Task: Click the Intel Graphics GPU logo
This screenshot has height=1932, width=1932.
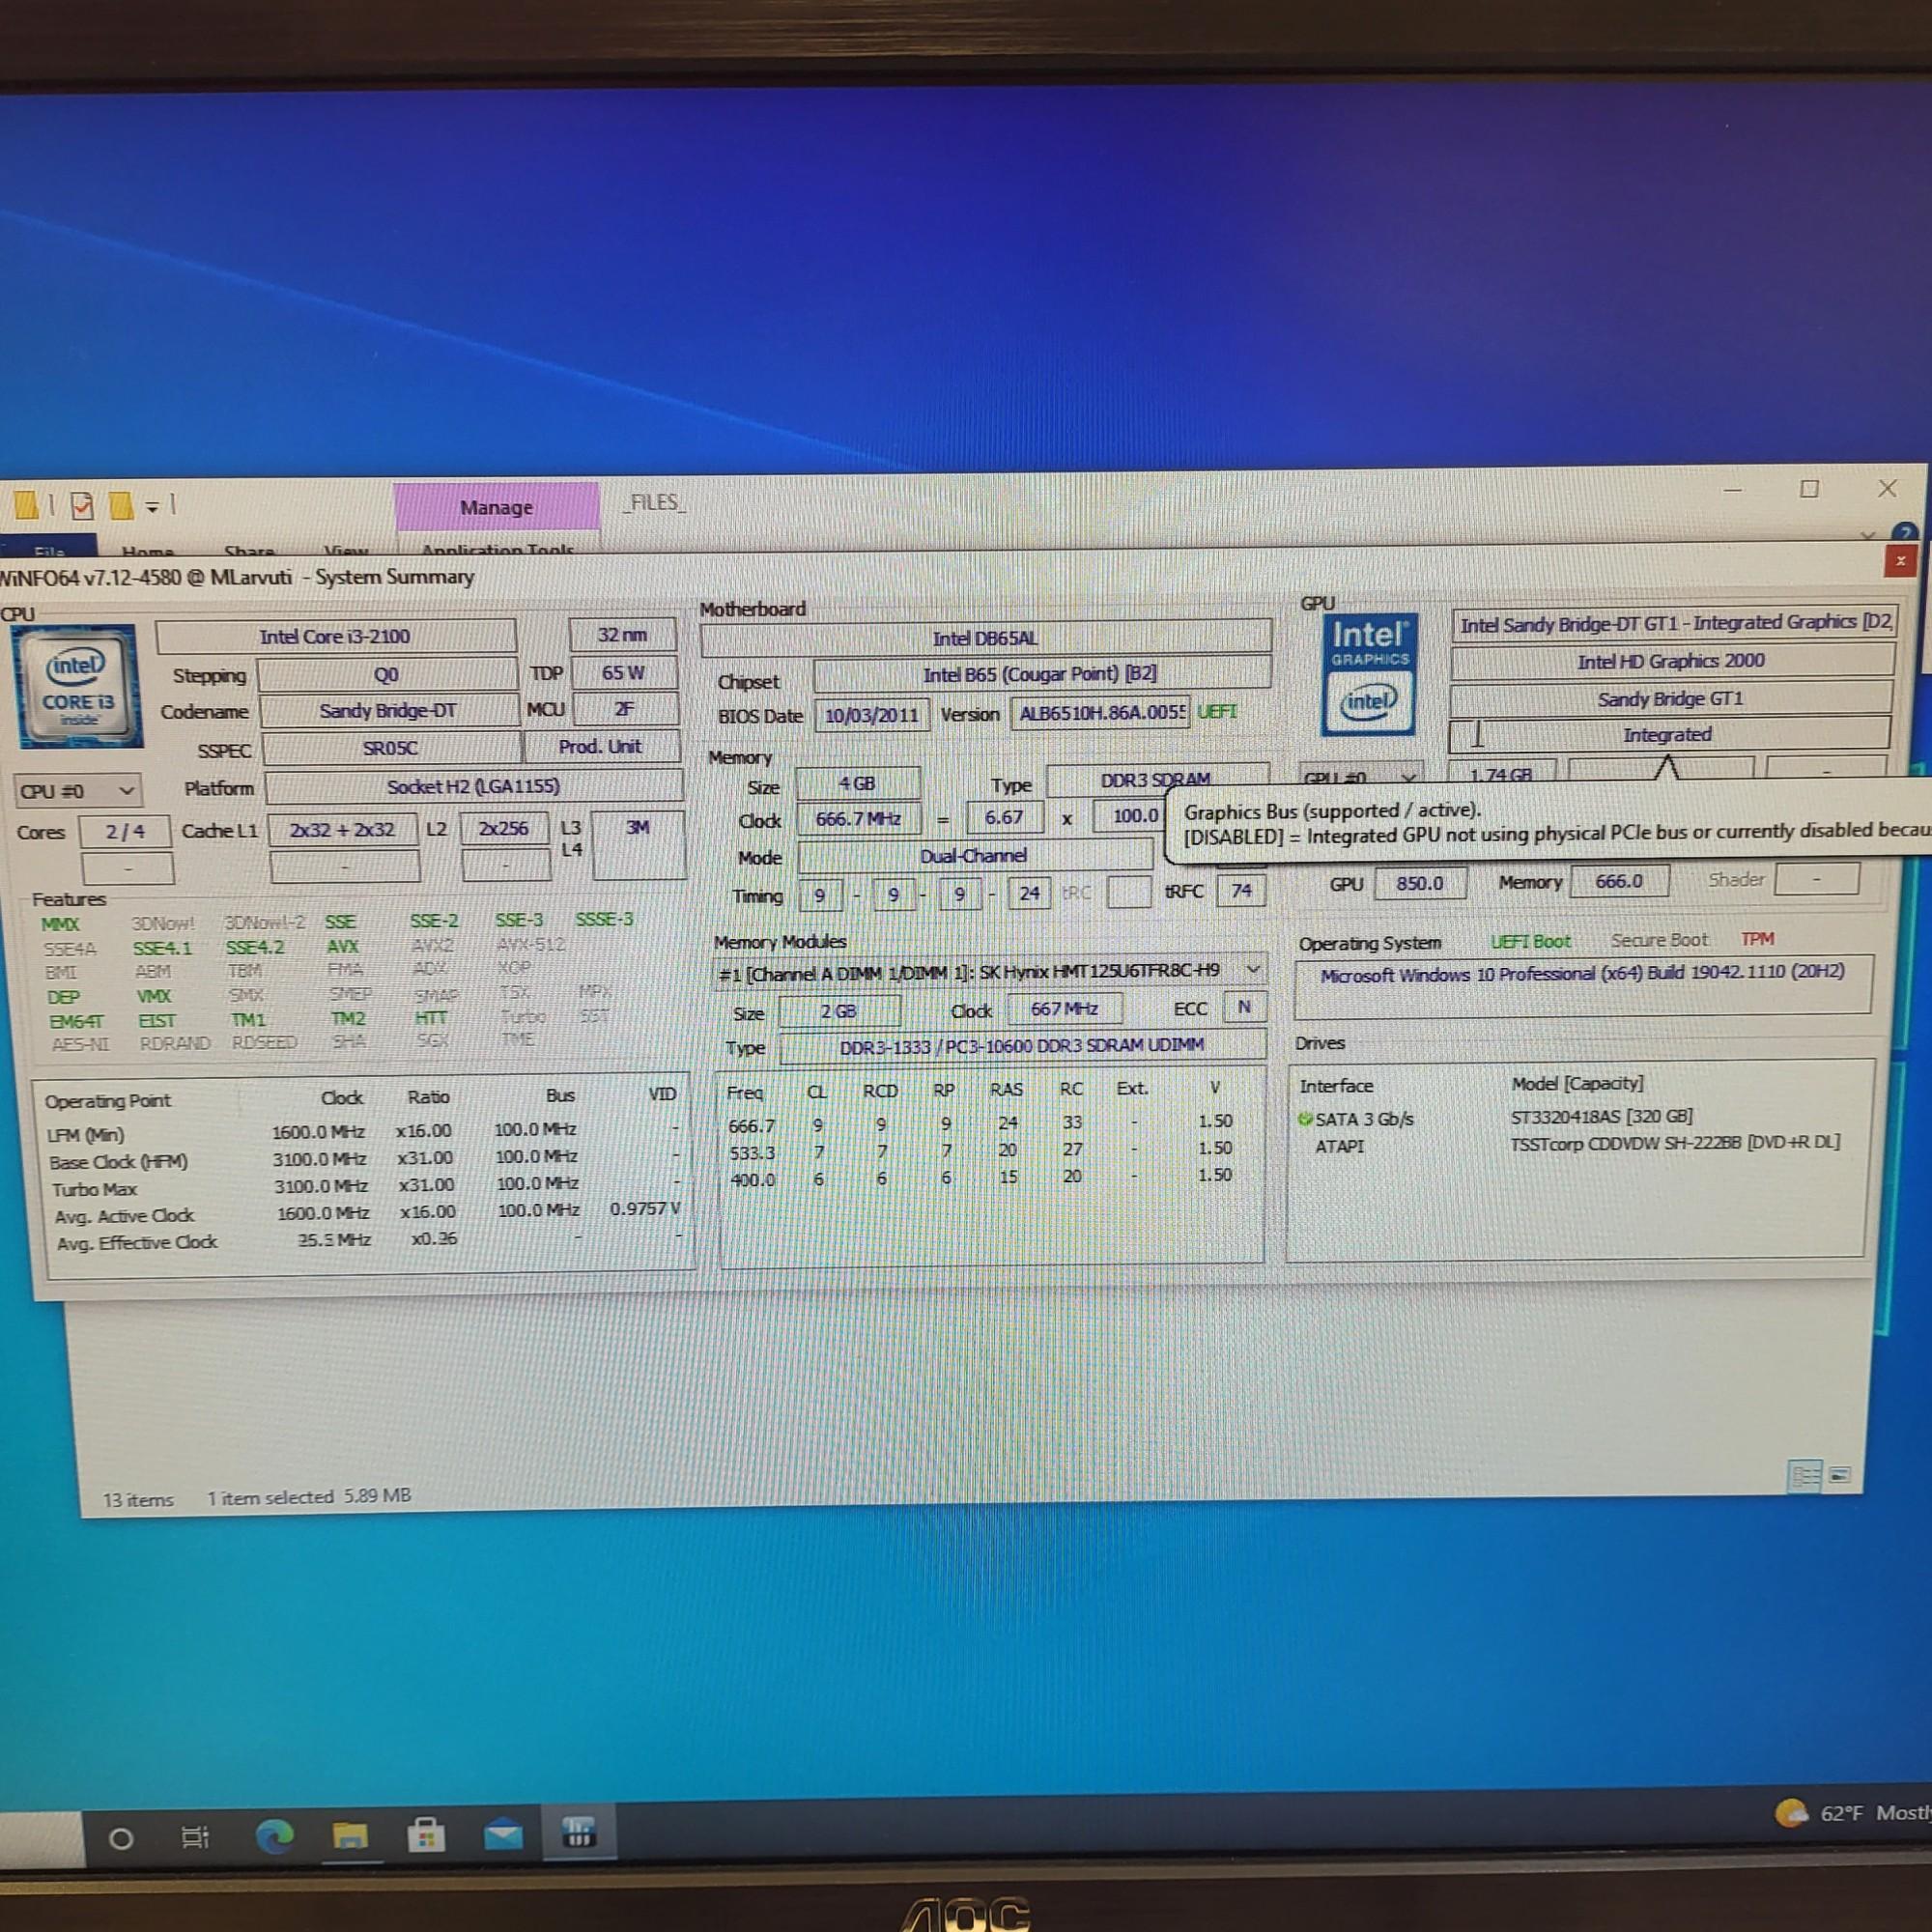Action: [1368, 675]
